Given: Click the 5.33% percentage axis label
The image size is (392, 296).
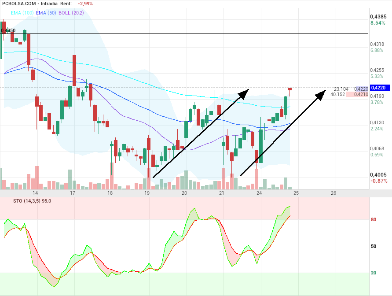Looking at the screenshot, I should click(377, 76).
